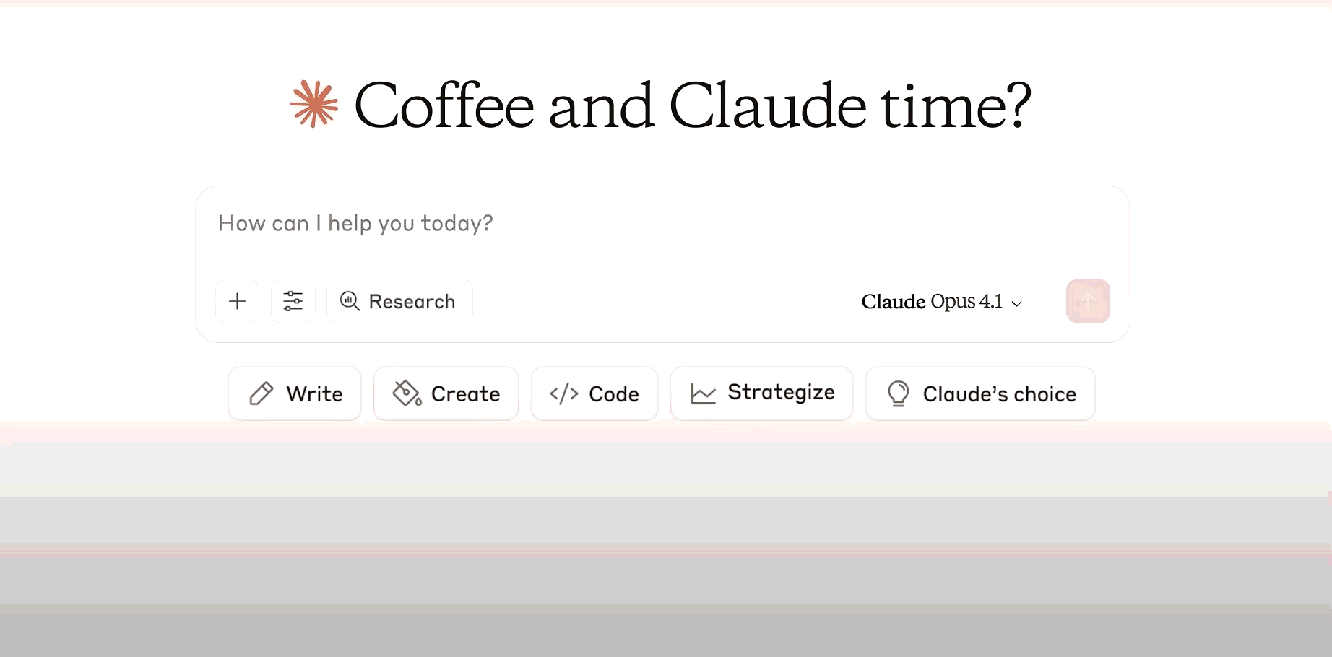Open the Claude Opus 4.1 model selector
This screenshot has height=657, width=1332.
point(941,302)
